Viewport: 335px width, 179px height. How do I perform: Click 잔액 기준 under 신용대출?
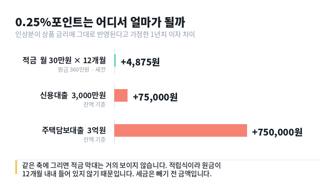tap(94, 105)
